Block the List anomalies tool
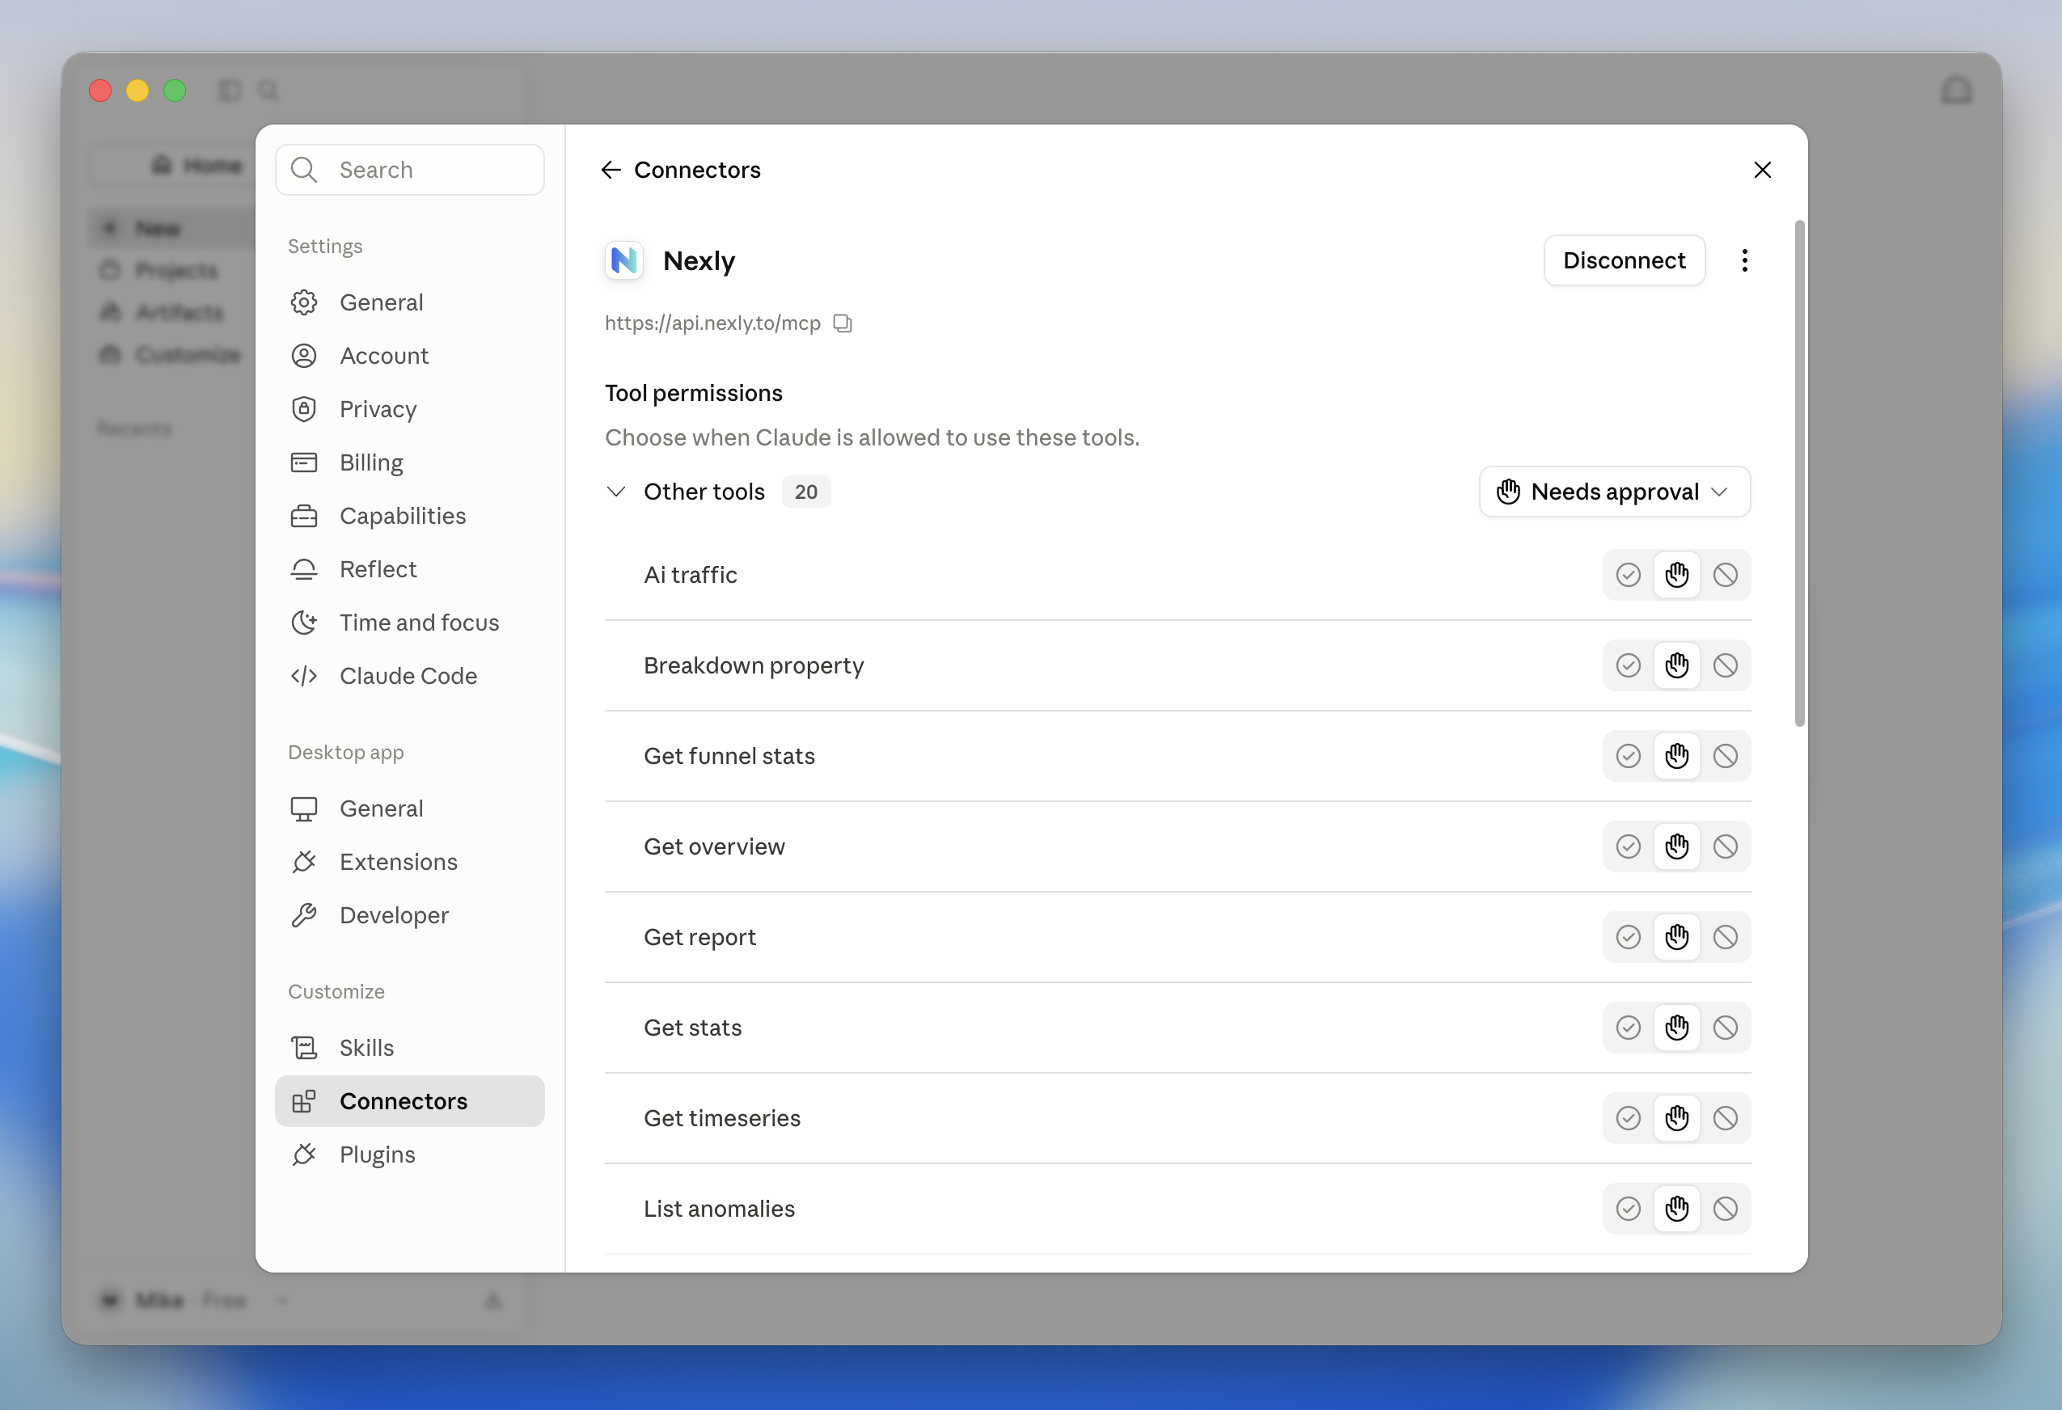Viewport: 2062px width, 1410px height. pyautogui.click(x=1725, y=1209)
